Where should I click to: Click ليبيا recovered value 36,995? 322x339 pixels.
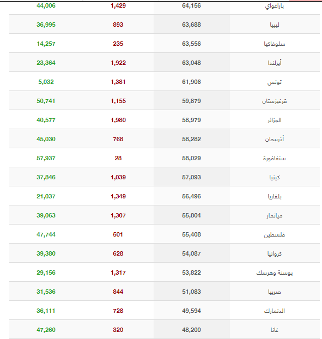(x=46, y=25)
